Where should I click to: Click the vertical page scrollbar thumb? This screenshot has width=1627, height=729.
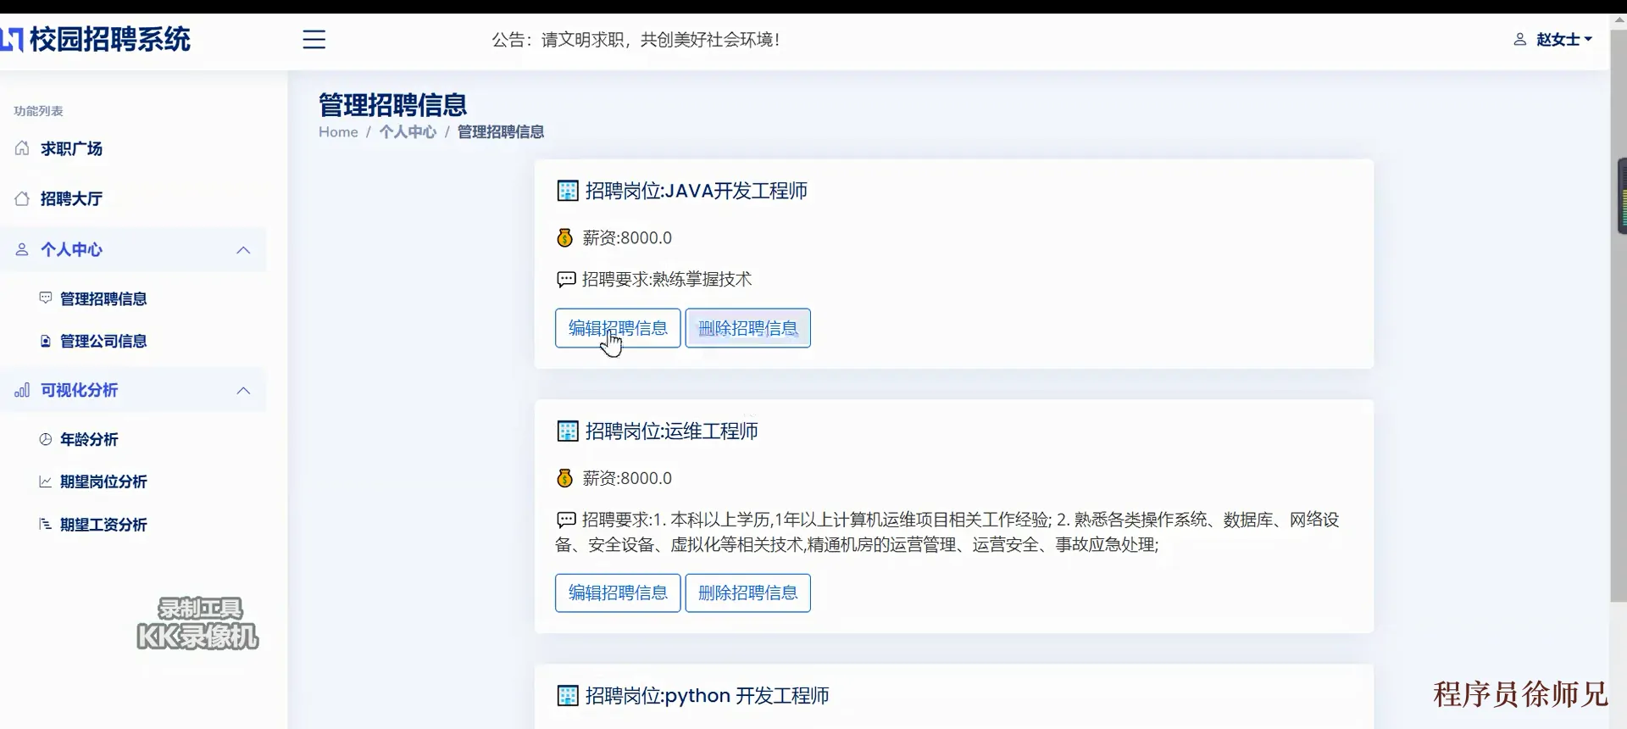(x=1618, y=315)
